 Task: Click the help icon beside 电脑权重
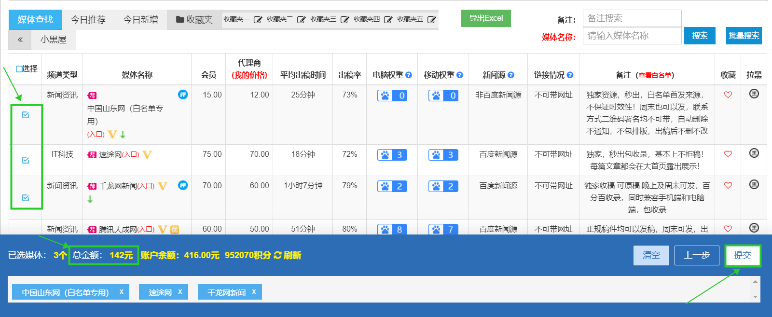(409, 75)
